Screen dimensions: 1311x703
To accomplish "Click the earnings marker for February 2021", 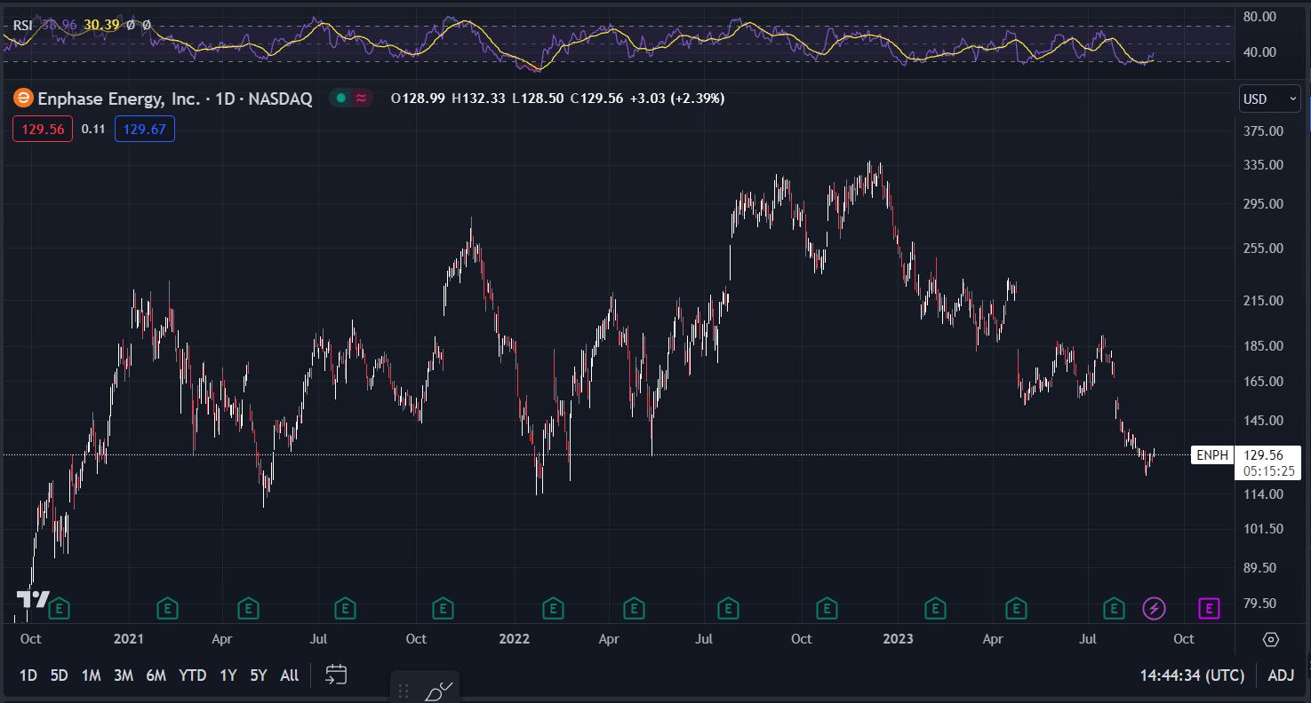I will point(167,608).
